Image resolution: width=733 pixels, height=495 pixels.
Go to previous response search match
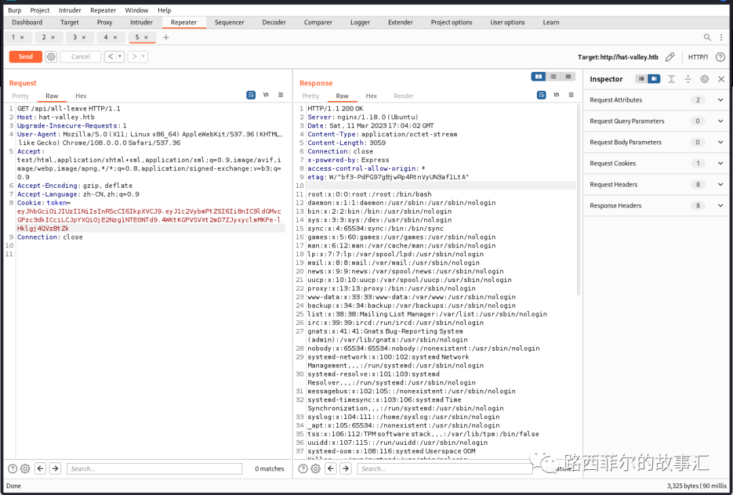tap(331, 469)
